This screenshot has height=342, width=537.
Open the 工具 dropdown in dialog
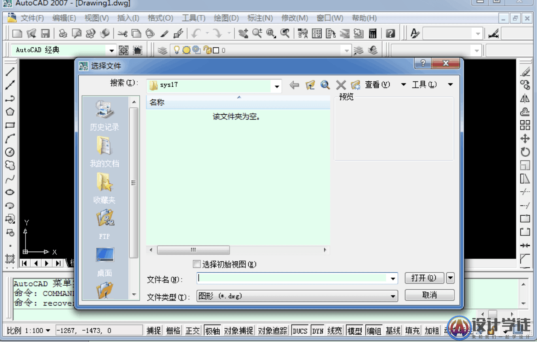click(x=450, y=85)
